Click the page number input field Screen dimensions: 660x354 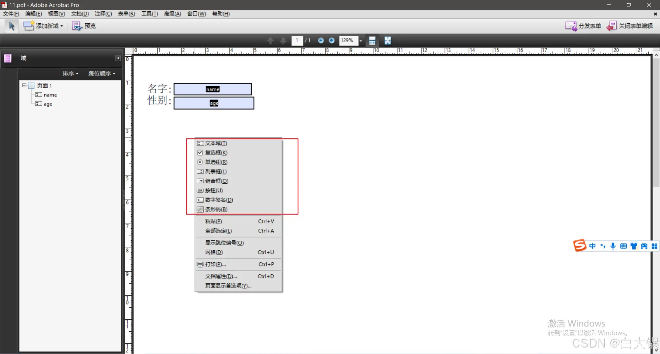297,41
